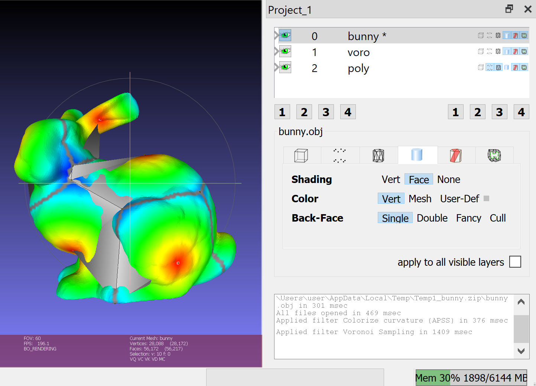
Task: Hide the bunny layer with its eye icon
Action: [285, 35]
